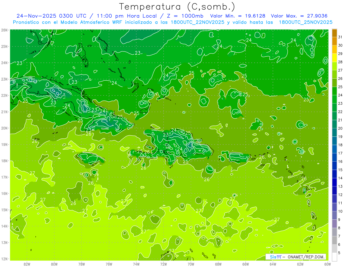Screen dimensions: 348x268
Task: Click the 22N latitude axis label
Action: [4, 95]
